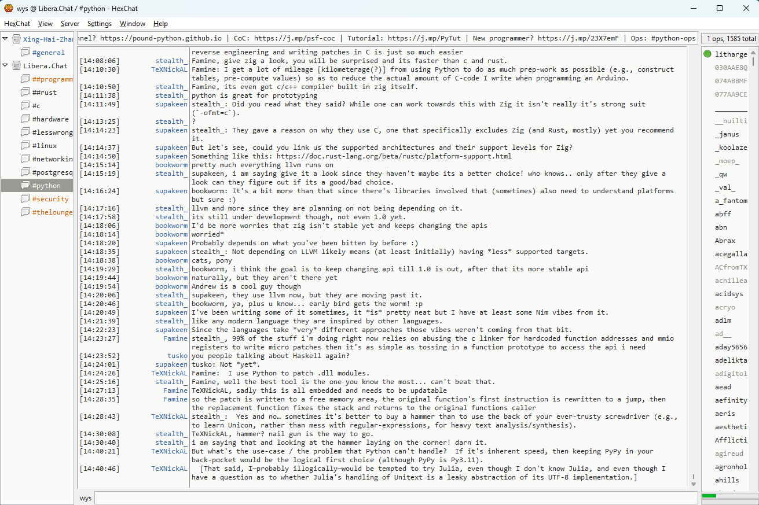Select user abff in the user list

pyautogui.click(x=723, y=214)
